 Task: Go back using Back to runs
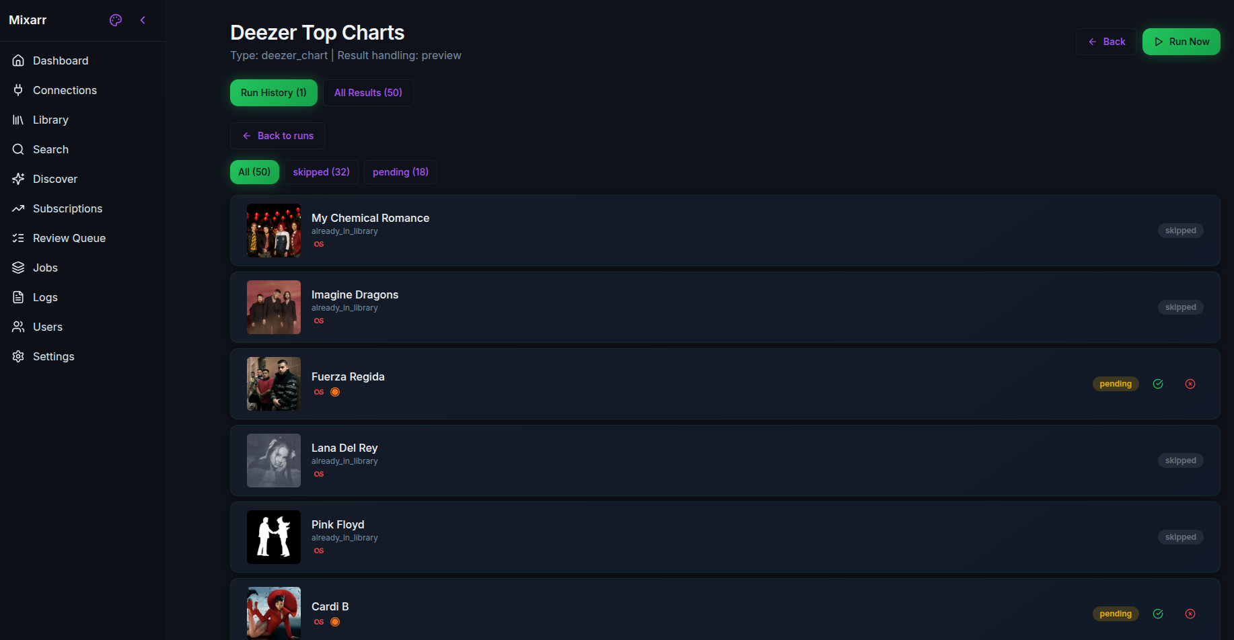(x=277, y=136)
